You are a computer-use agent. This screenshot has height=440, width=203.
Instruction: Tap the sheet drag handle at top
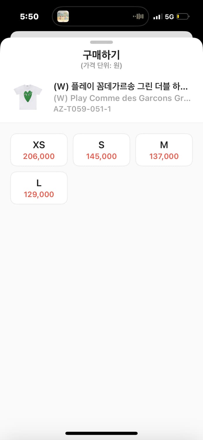pos(101,42)
